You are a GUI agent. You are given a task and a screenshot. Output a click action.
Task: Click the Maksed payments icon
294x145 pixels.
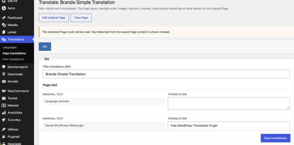click(x=4, y=105)
